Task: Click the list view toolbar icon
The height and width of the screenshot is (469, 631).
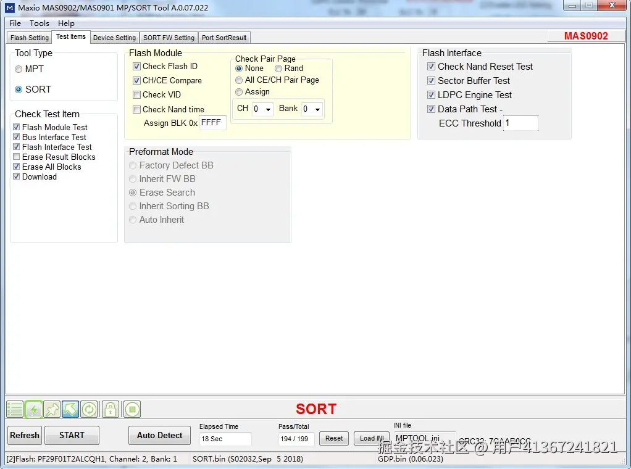Action: tap(15, 410)
